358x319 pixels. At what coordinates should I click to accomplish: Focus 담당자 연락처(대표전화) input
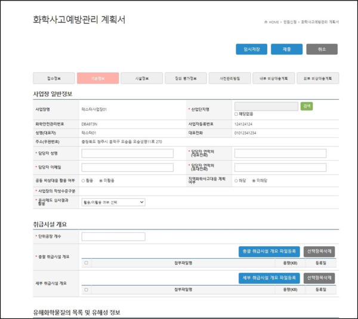tap(280, 154)
